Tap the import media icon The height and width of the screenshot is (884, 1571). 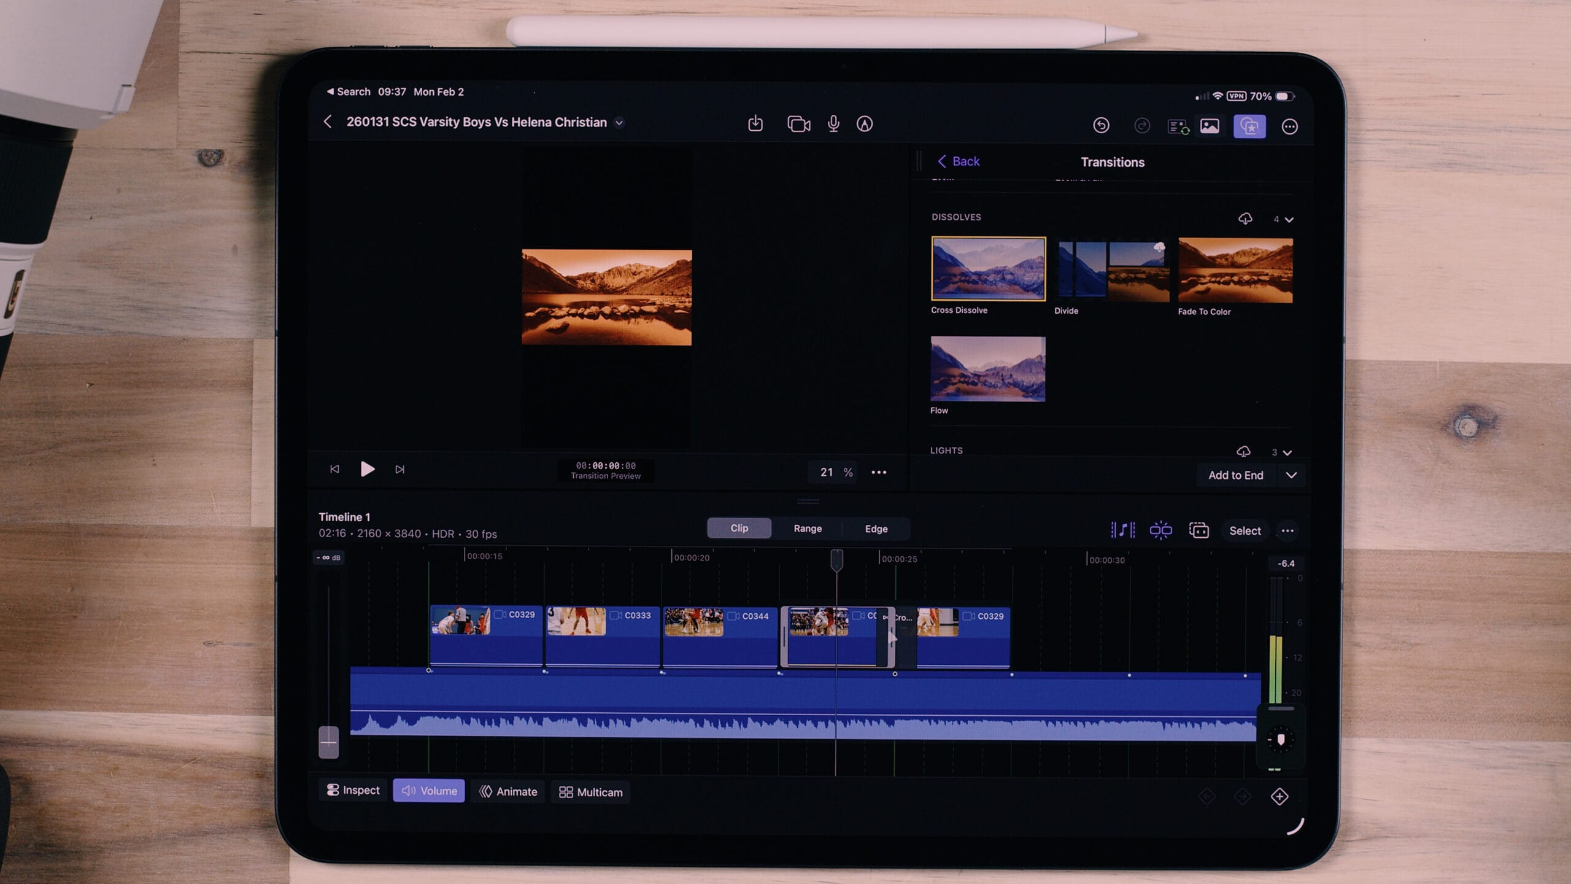pyautogui.click(x=755, y=123)
